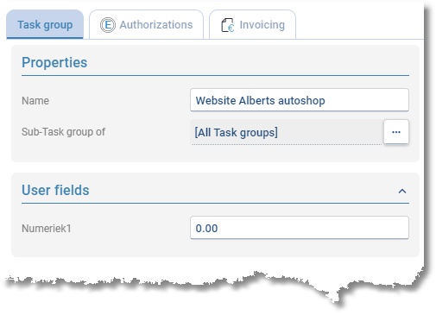Click the Sub-Task group of label
This screenshot has width=436, height=315.
coord(64,132)
